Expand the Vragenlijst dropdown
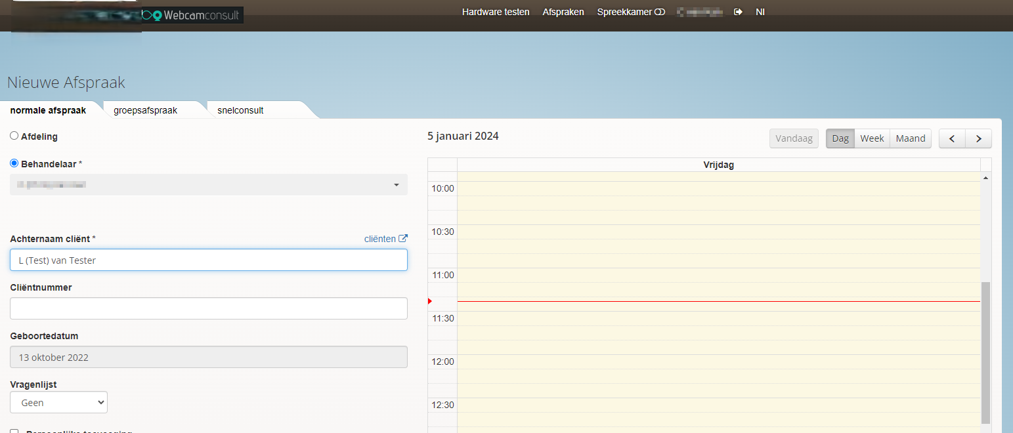 [59, 403]
